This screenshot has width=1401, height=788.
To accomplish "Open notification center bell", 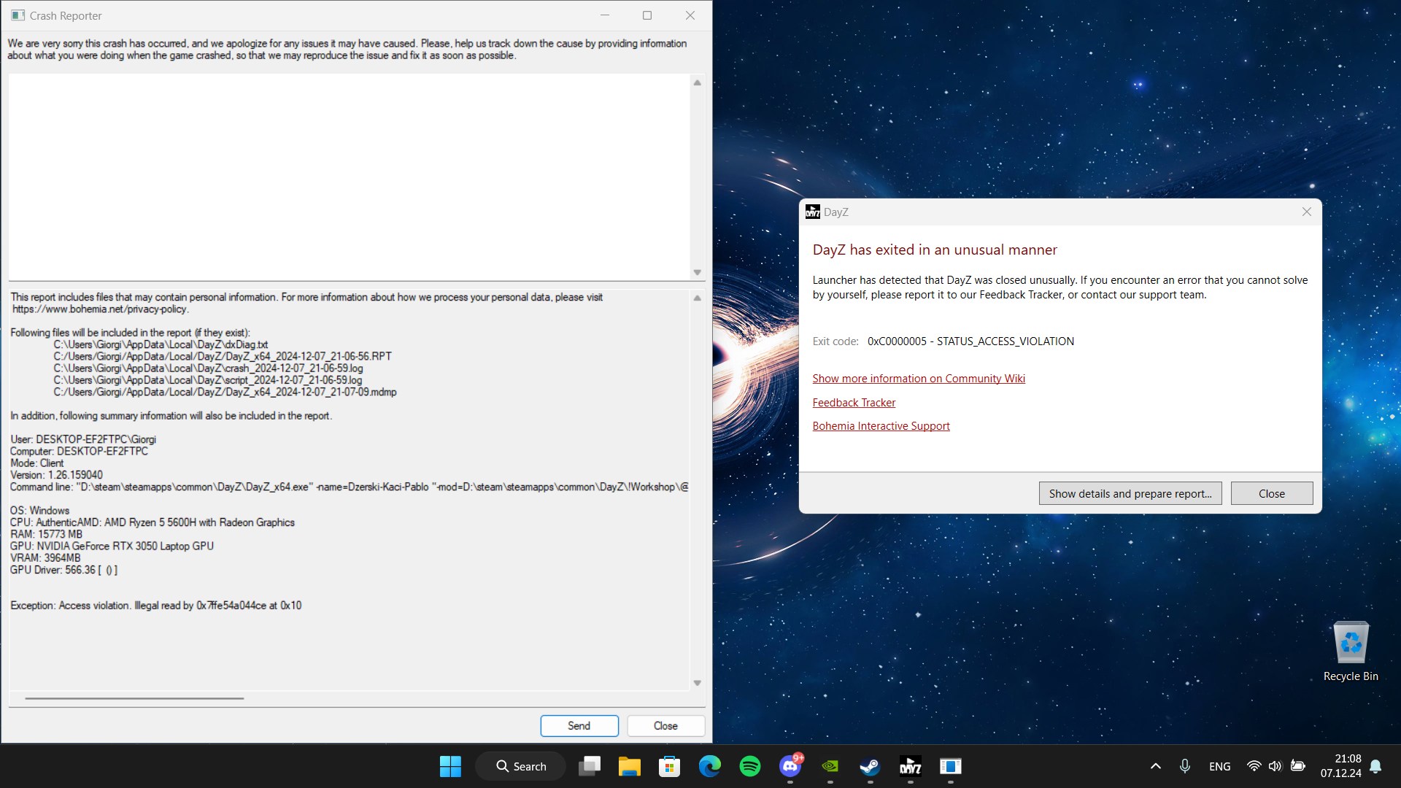I will click(1375, 766).
